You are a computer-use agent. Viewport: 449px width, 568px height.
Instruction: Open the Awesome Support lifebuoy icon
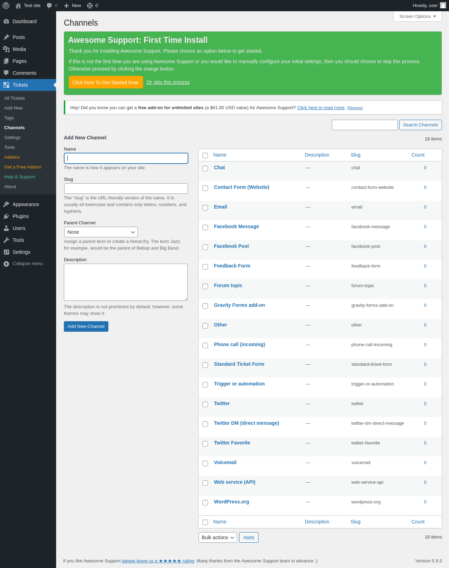[x=90, y=6]
